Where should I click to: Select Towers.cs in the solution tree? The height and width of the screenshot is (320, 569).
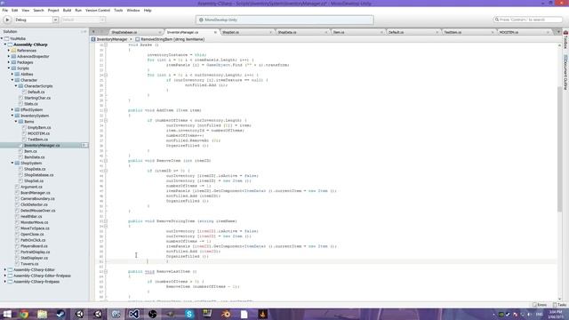[x=29, y=264]
